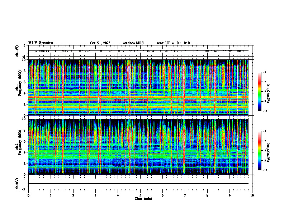Click time axis tick label 5
Viewport: 284px width, 219px height.
point(140,195)
